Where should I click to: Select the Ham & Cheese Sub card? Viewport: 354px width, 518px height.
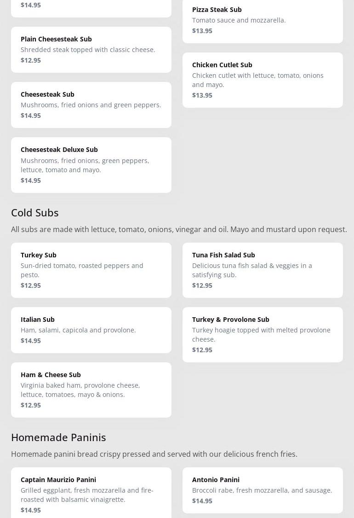tap(91, 390)
